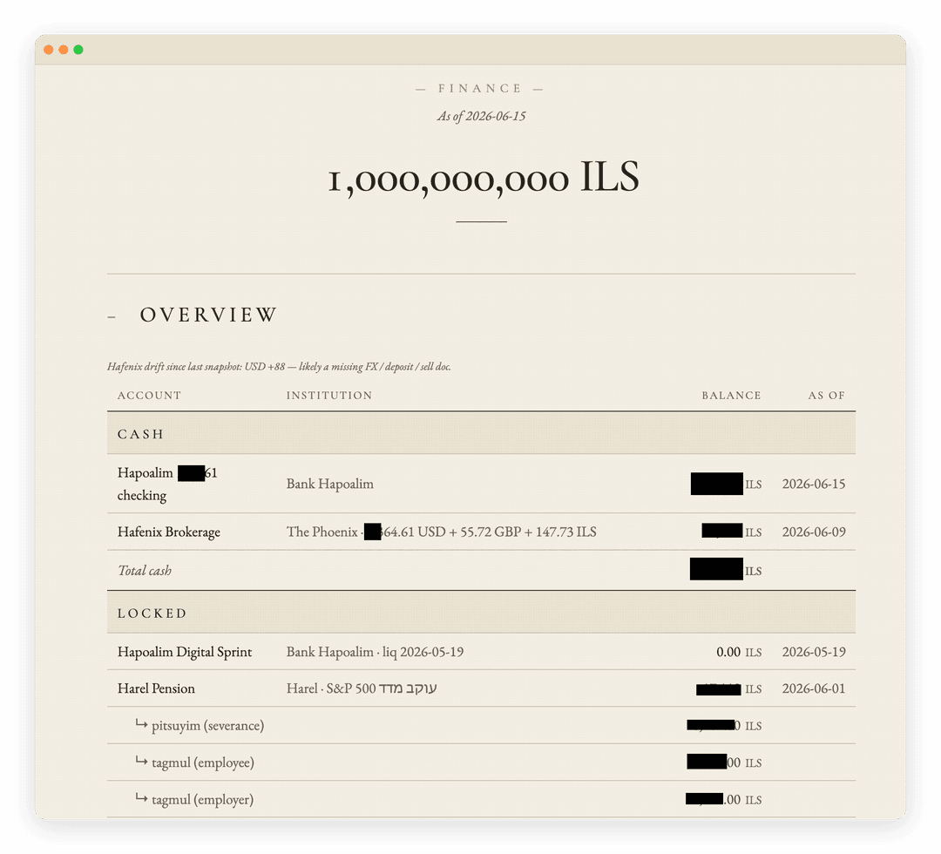Screen dimensions: 941x854
Task: Click the Hafenix drift note text
Action: tap(279, 367)
